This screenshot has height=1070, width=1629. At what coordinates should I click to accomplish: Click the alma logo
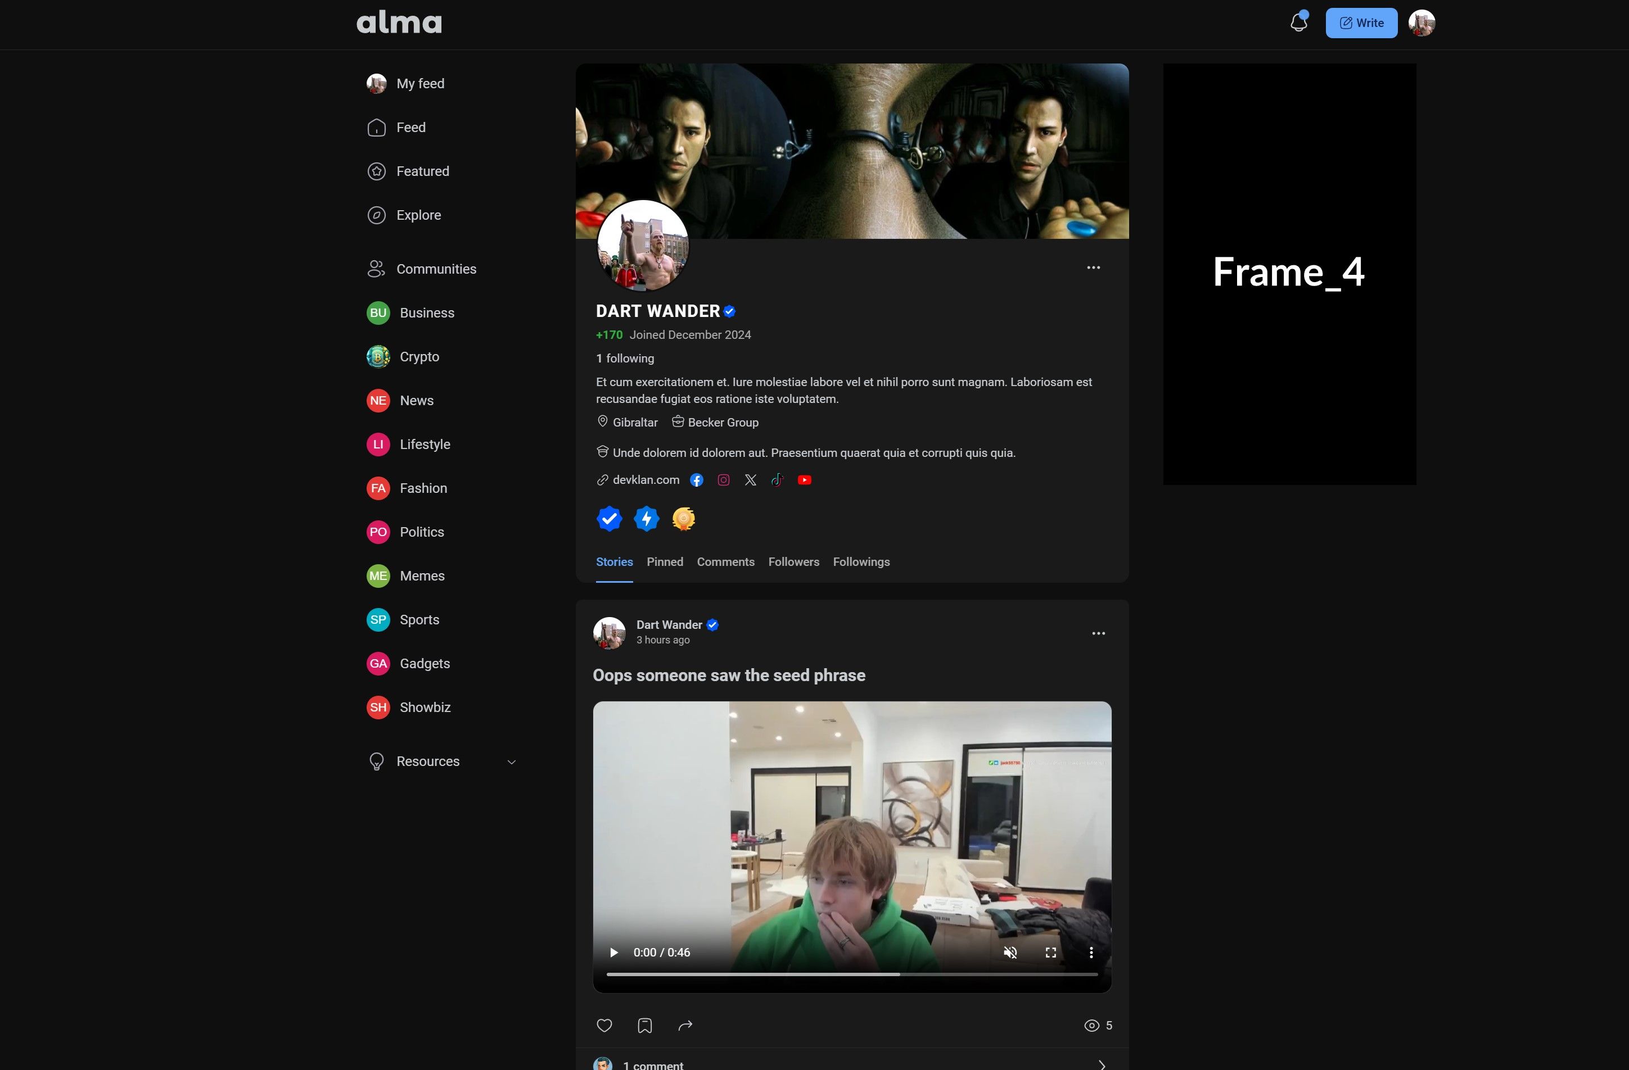[399, 22]
